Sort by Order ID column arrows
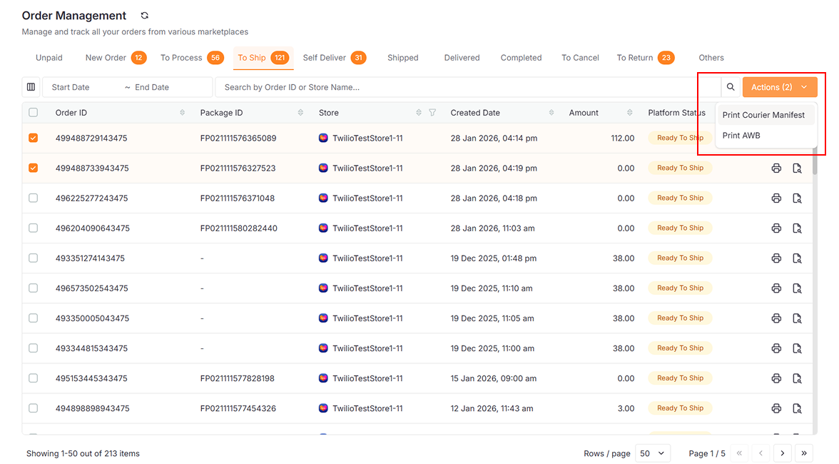Viewport: 839px width, 464px height. tap(182, 113)
